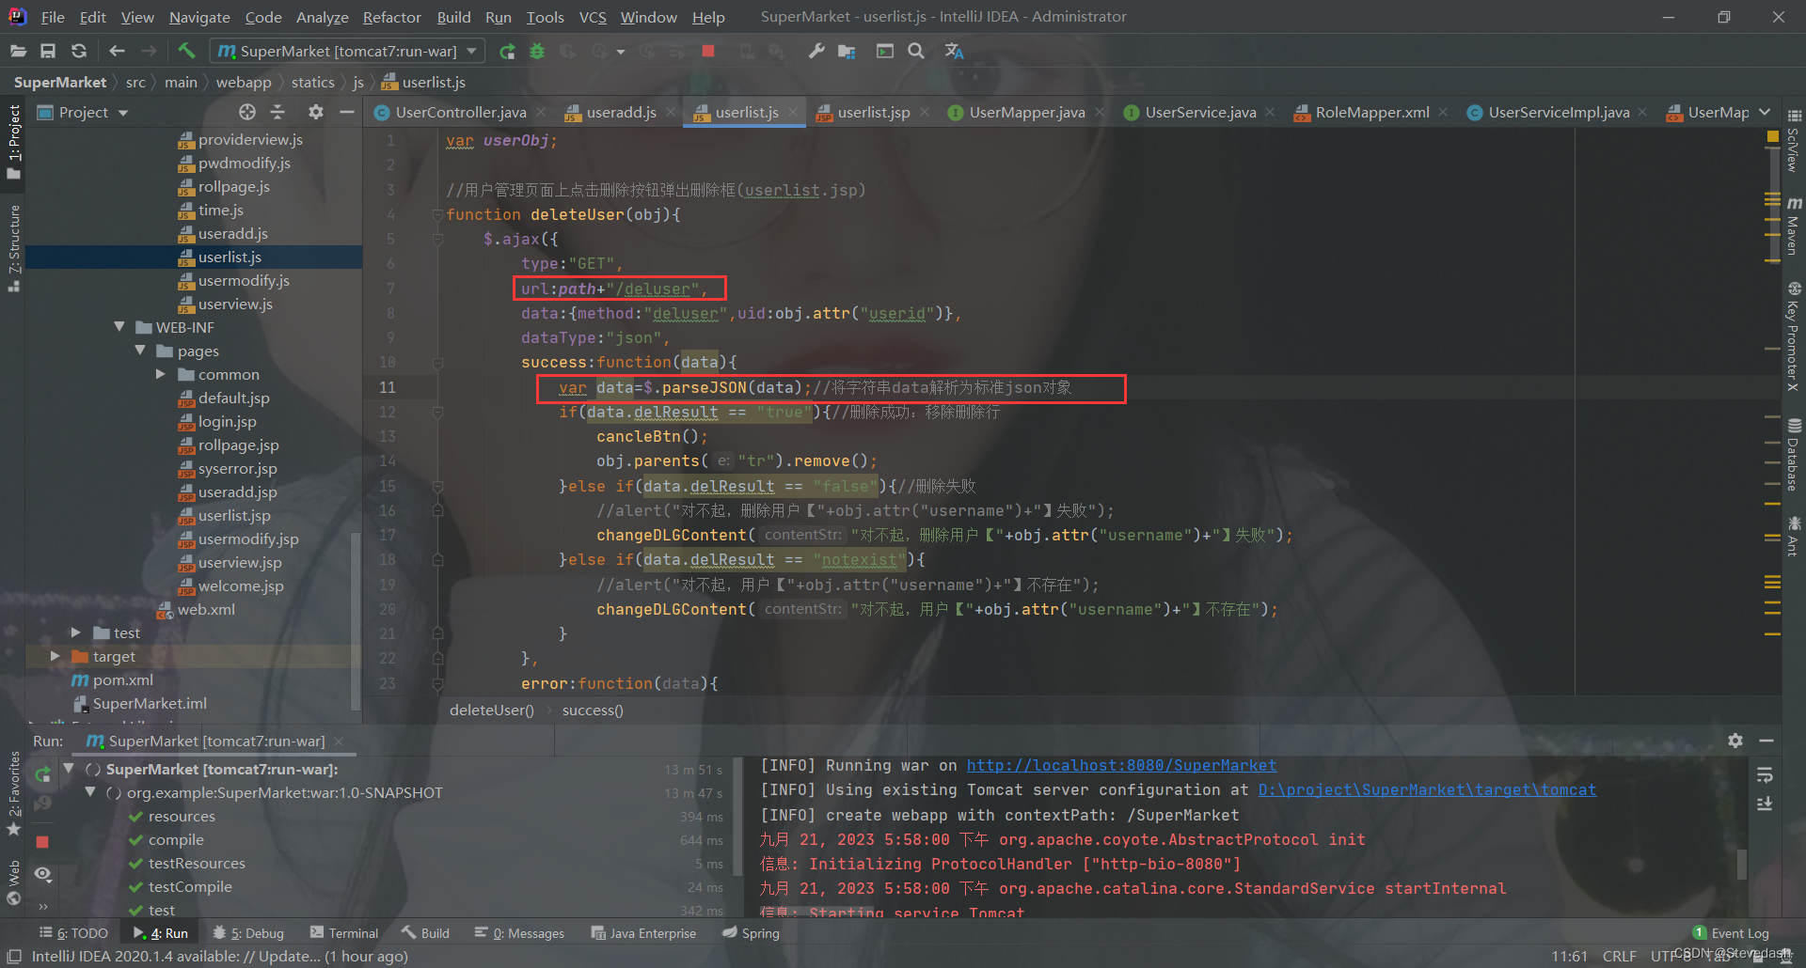
Task: Select usermodify.js in project tree
Action: click(x=244, y=280)
